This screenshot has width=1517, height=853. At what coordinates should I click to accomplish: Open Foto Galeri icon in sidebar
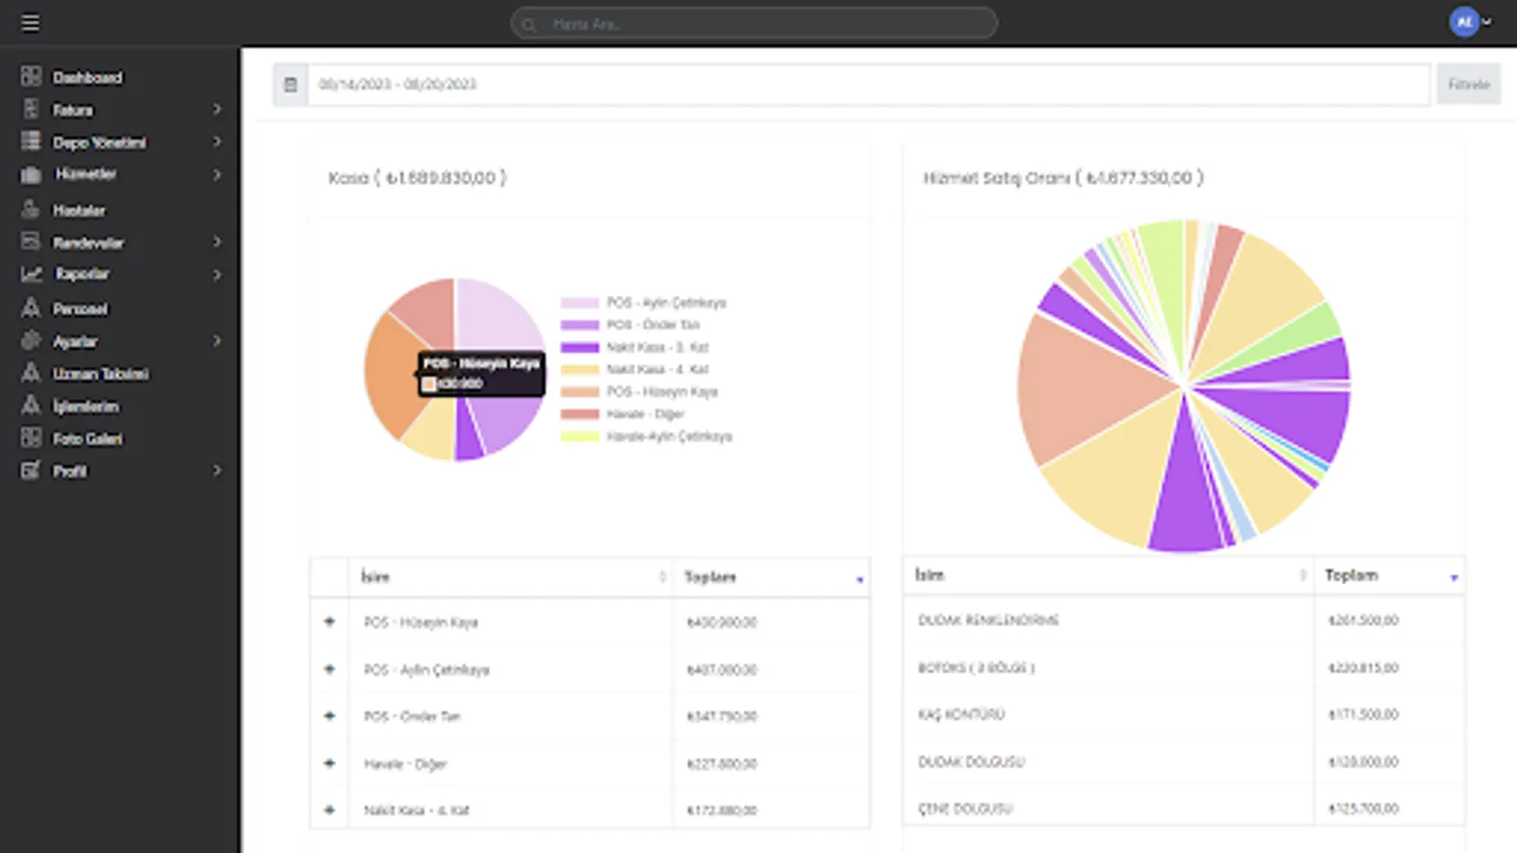pos(31,437)
